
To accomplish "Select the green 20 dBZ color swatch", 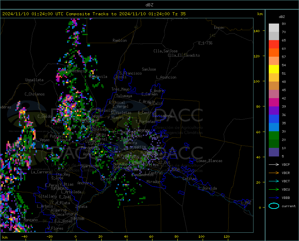I will (x=274, y=136).
